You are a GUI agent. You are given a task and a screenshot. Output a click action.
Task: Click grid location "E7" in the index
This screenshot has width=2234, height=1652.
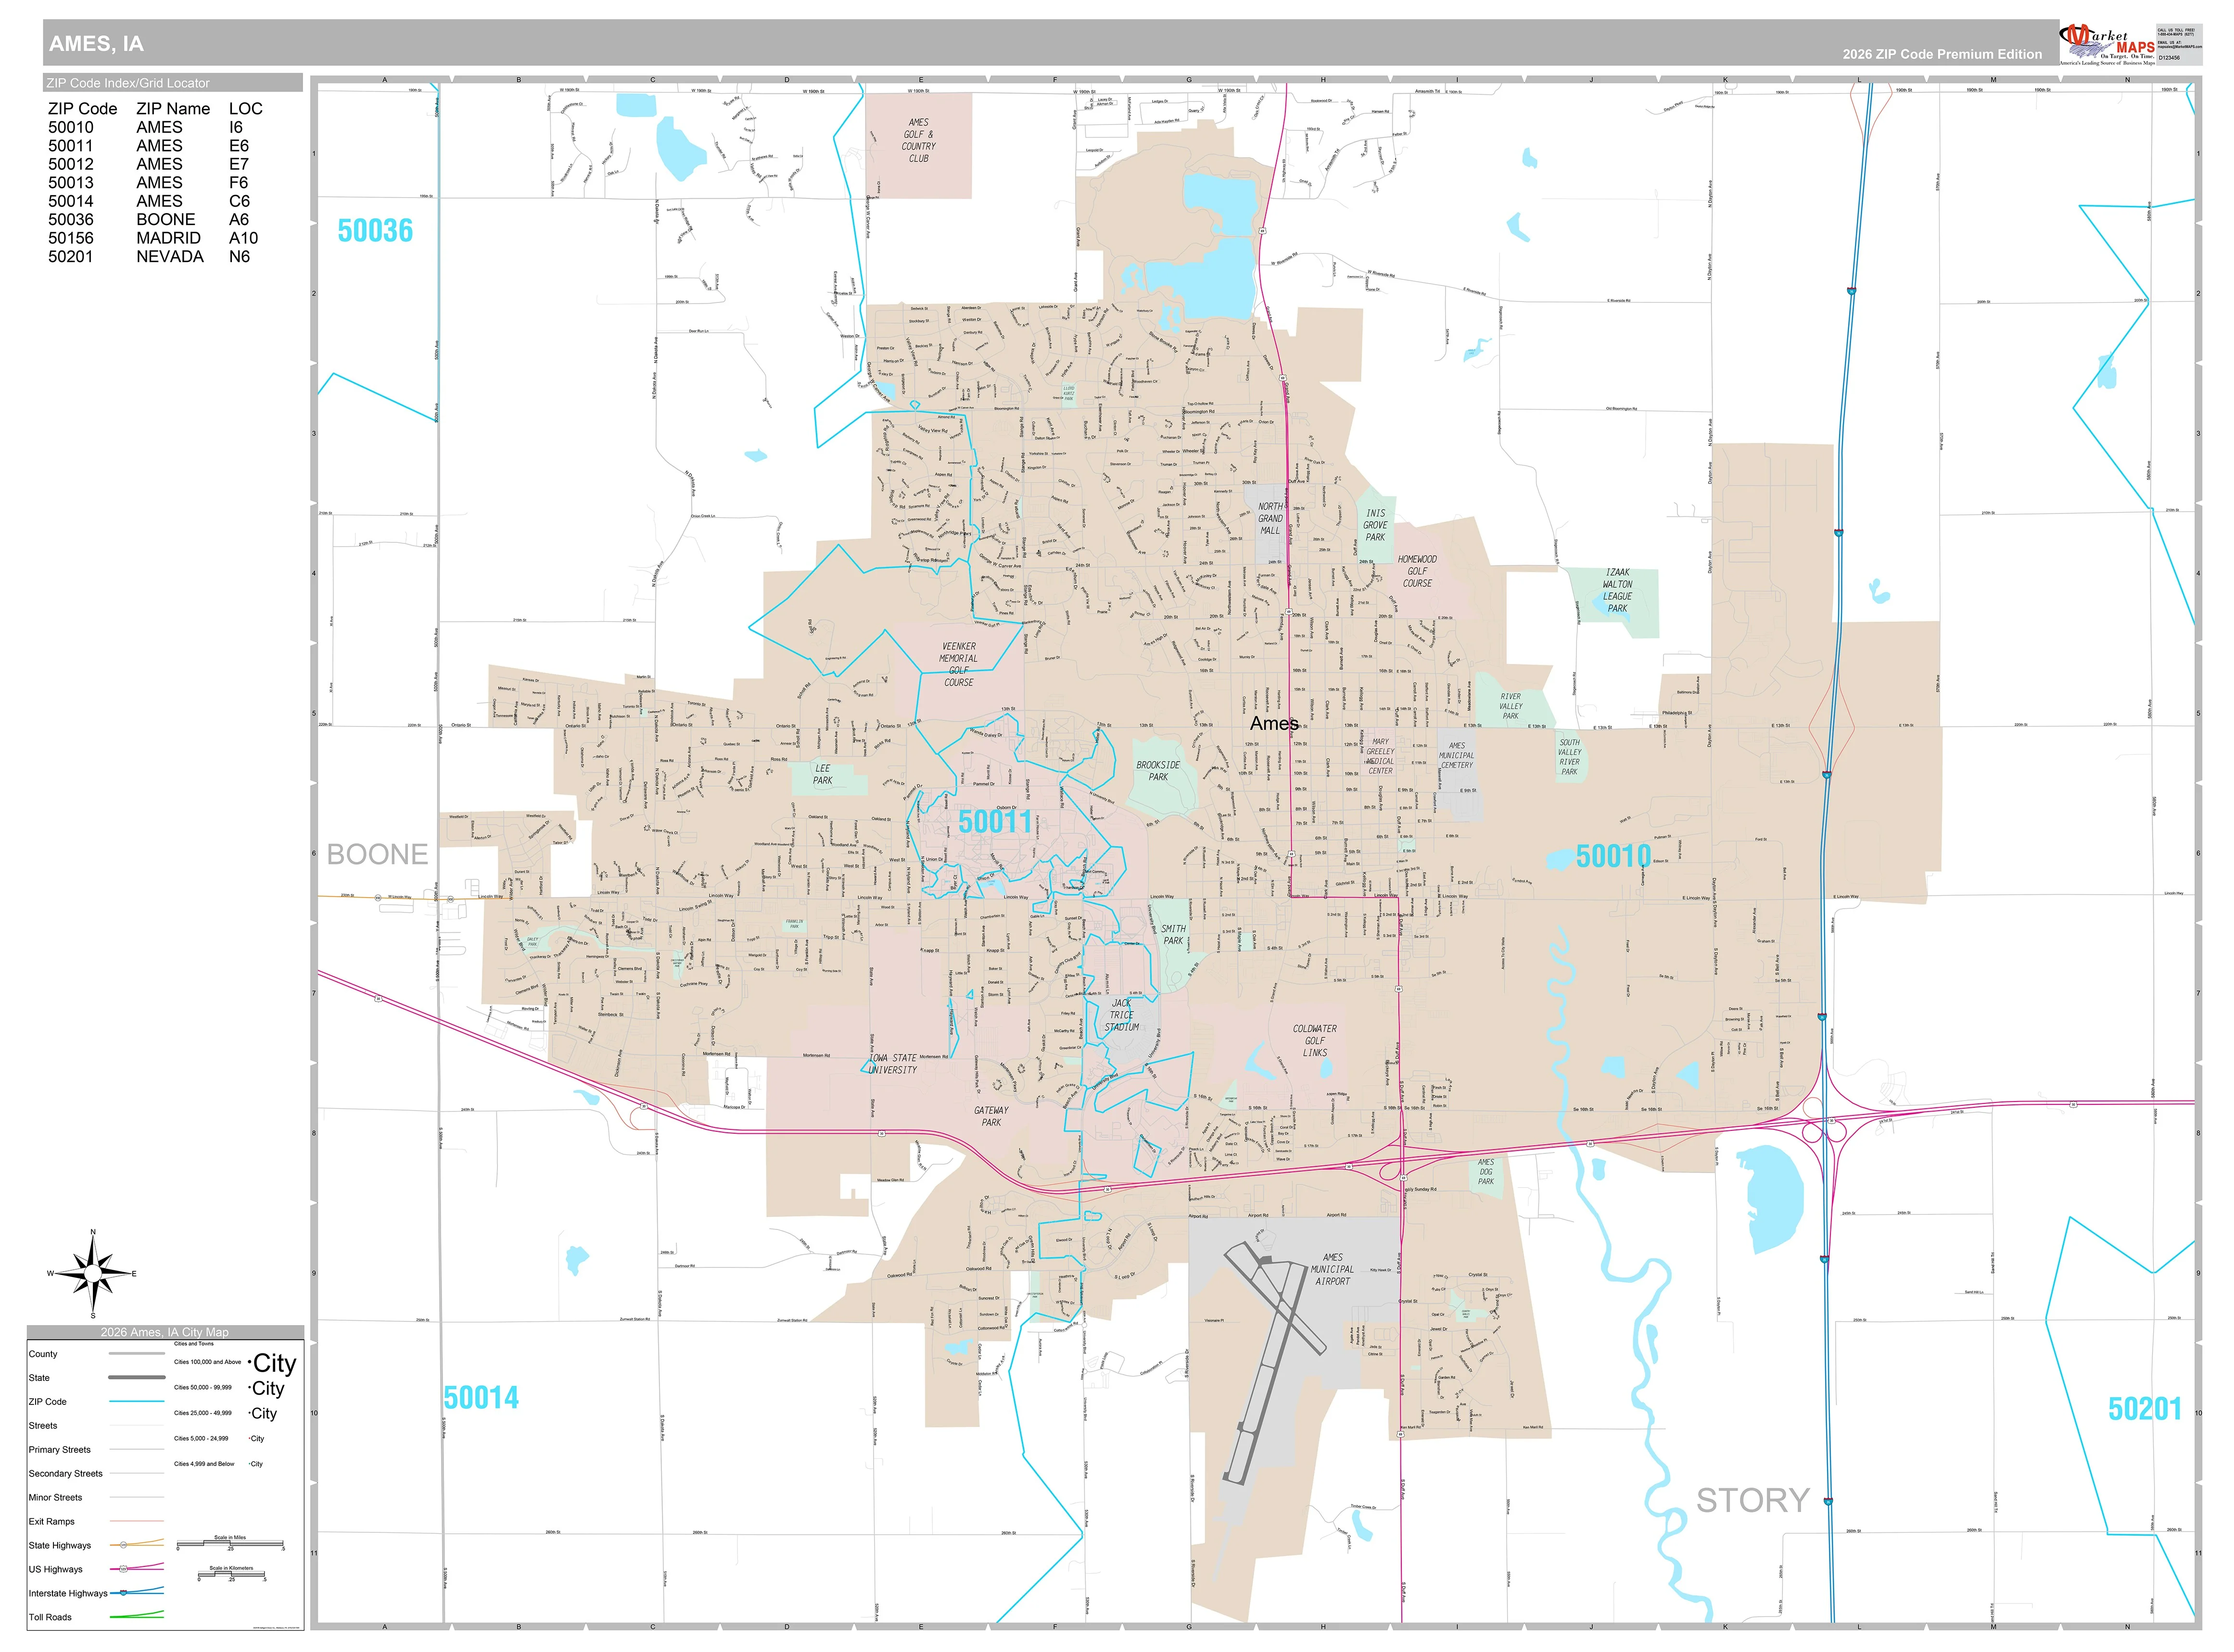point(239,164)
